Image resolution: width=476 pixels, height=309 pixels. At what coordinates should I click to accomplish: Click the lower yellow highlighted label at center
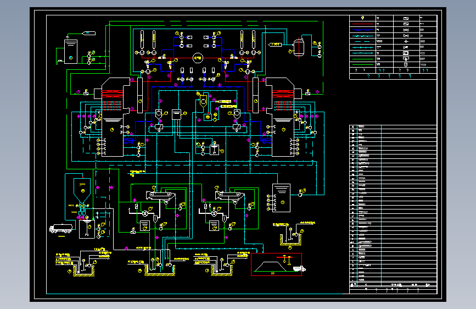[x=228, y=107]
